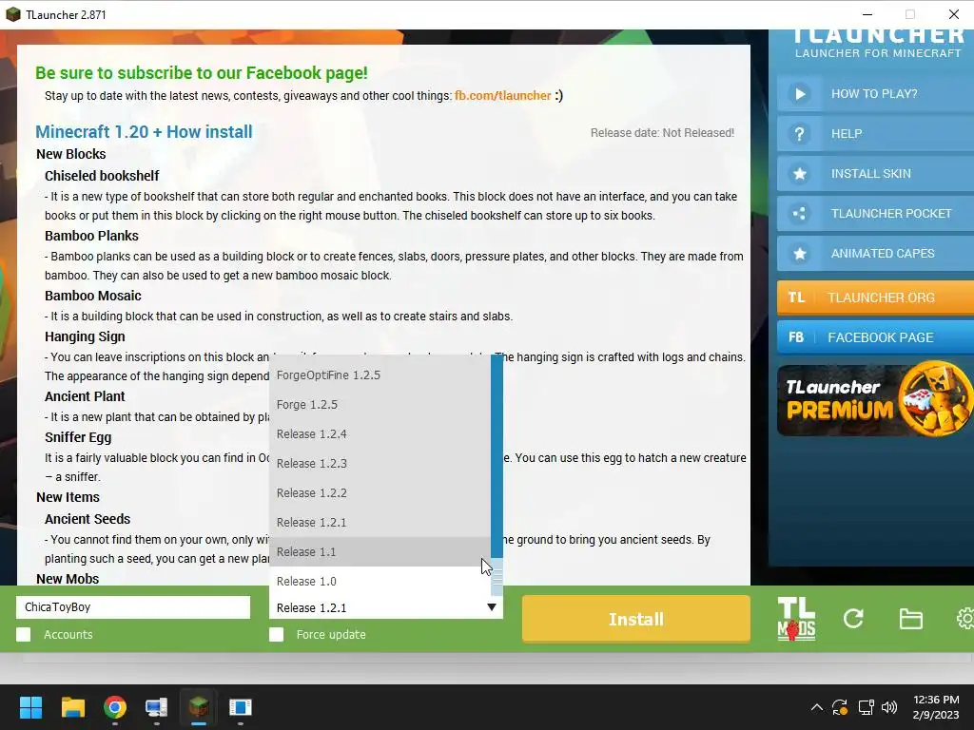This screenshot has height=730, width=974.
Task: Click the ChicaToyBoy username field
Action: tap(133, 607)
